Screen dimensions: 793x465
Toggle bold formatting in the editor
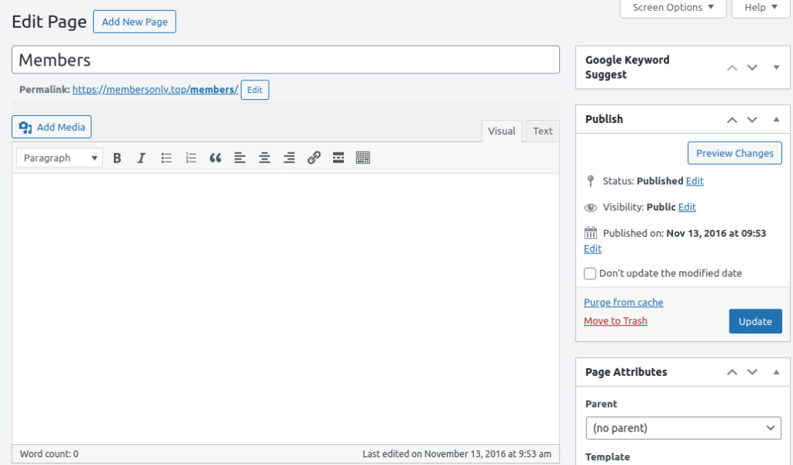pyautogui.click(x=117, y=158)
